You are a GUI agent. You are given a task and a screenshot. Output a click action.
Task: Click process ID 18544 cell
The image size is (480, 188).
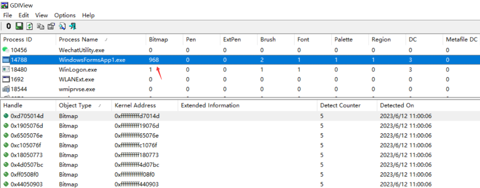click(x=19, y=89)
